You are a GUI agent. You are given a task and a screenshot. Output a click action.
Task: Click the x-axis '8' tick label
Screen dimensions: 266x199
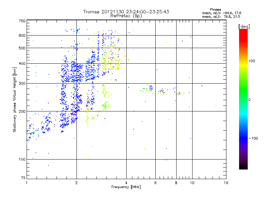176,183
